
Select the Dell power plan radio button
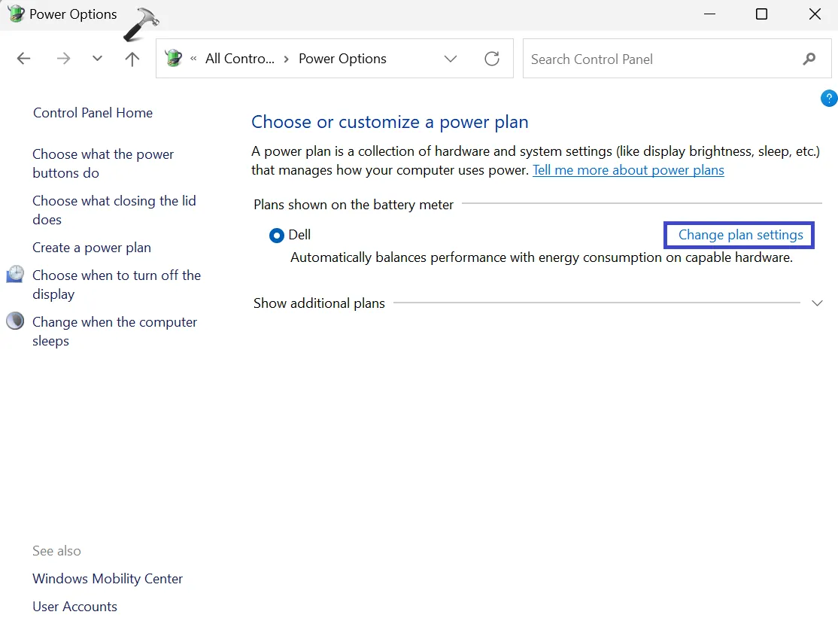(x=276, y=235)
